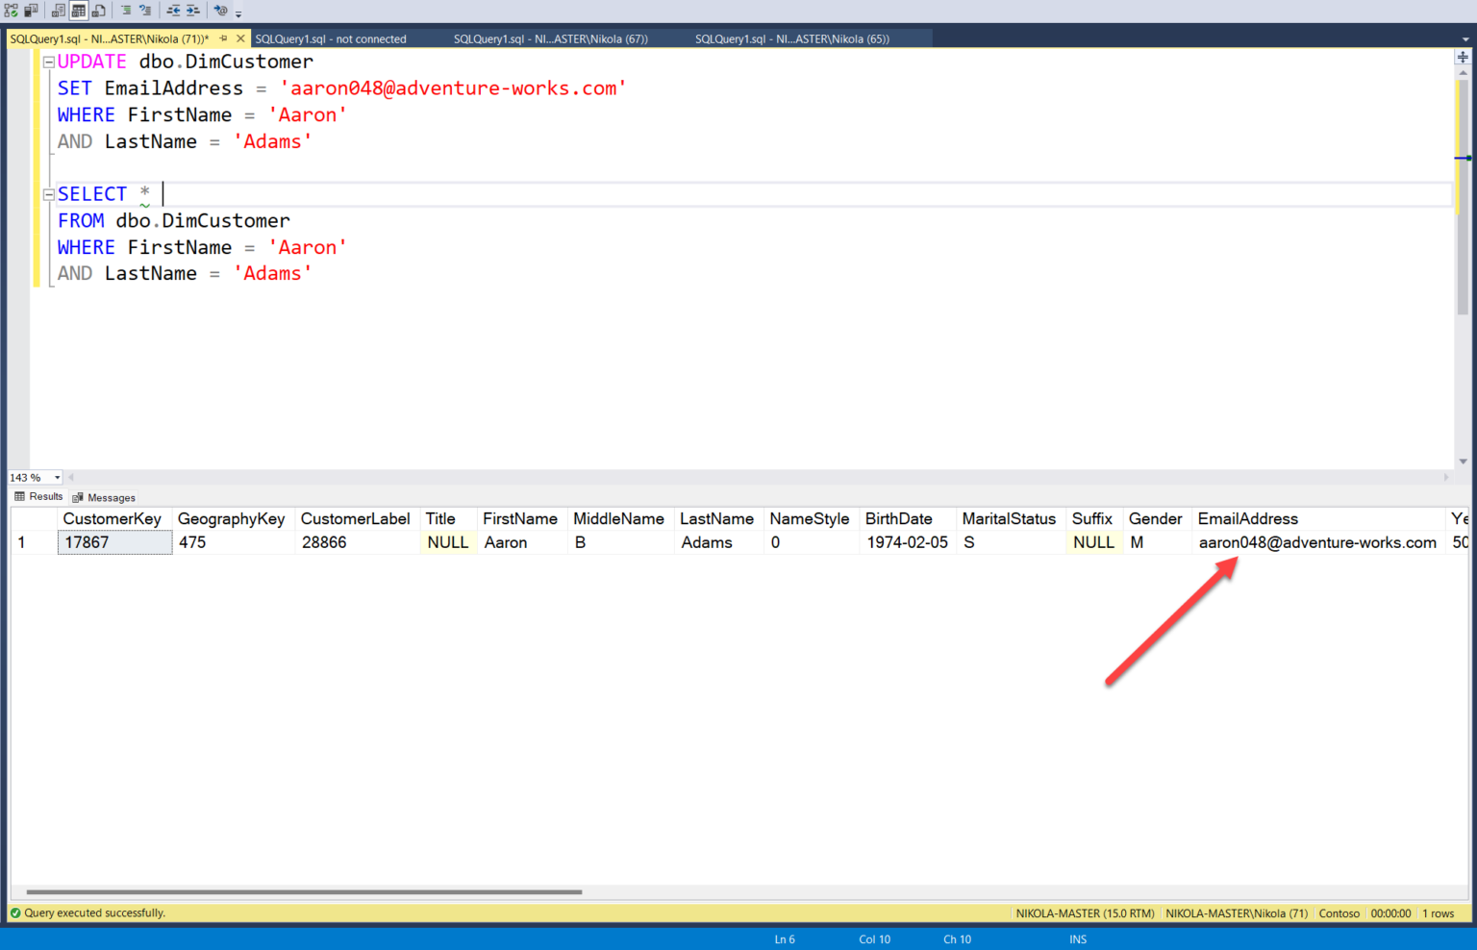The width and height of the screenshot is (1477, 950).
Task: Open the toolbar overflow options dropdown
Action: click(x=238, y=12)
